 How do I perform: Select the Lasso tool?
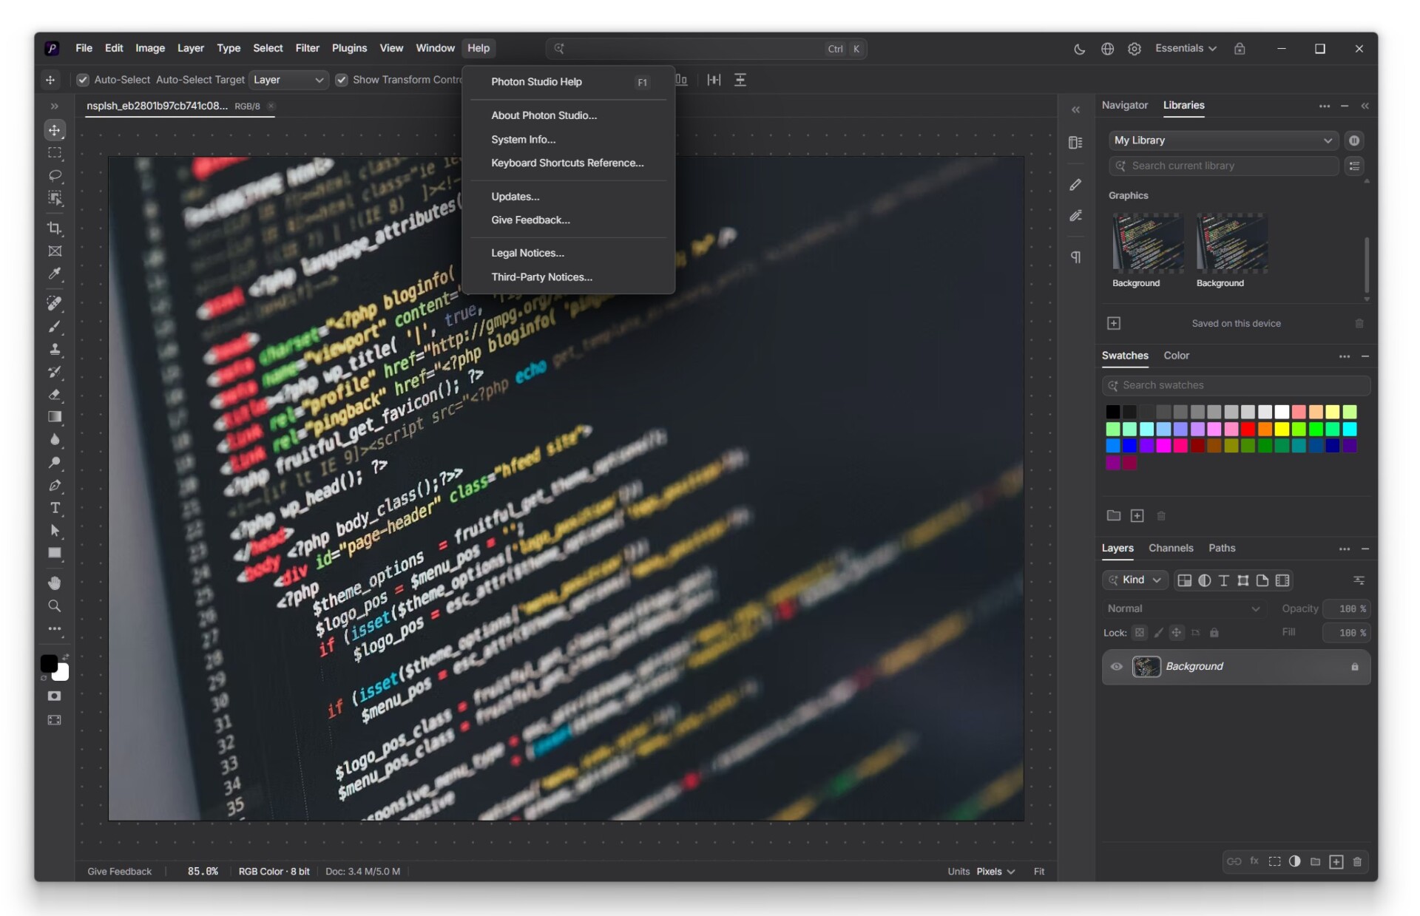tap(55, 175)
